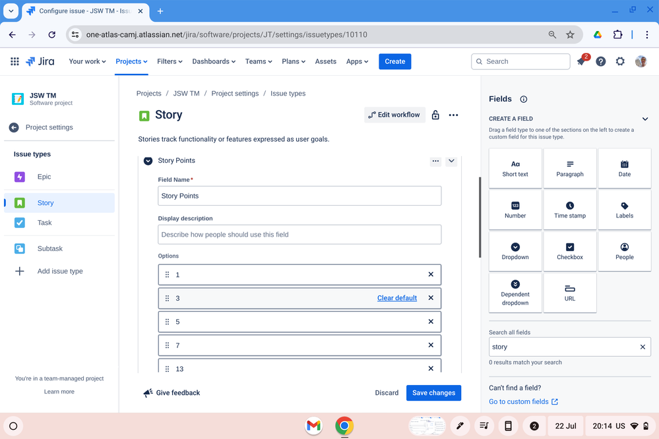Click the Save changes button
The width and height of the screenshot is (659, 439).
pyautogui.click(x=433, y=392)
